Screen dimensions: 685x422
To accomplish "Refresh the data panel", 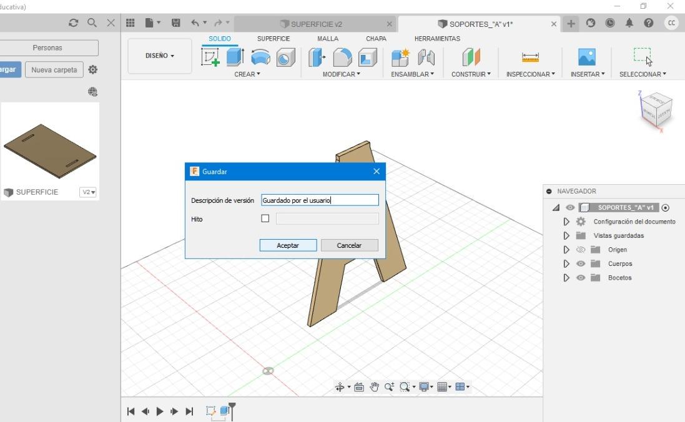I will 74,22.
